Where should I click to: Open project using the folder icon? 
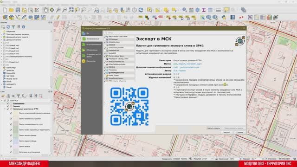point(11,10)
